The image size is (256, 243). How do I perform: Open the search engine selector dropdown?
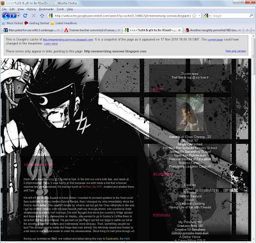[207, 16]
